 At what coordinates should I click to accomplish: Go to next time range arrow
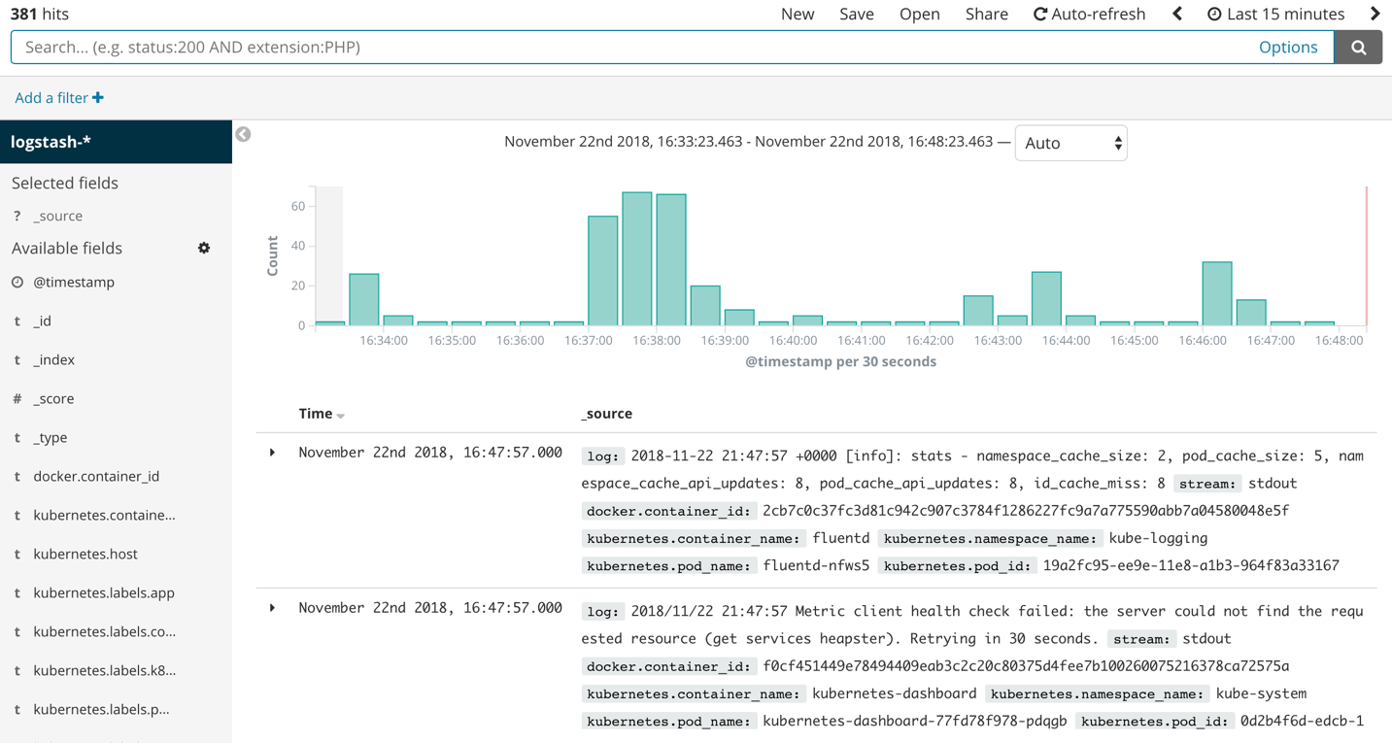click(x=1375, y=14)
